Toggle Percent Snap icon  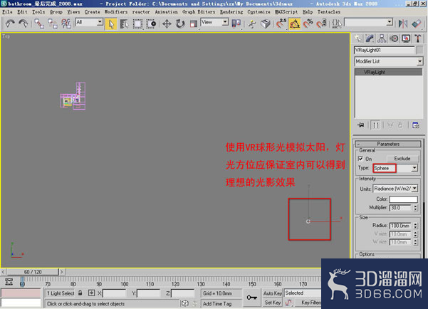[308, 23]
